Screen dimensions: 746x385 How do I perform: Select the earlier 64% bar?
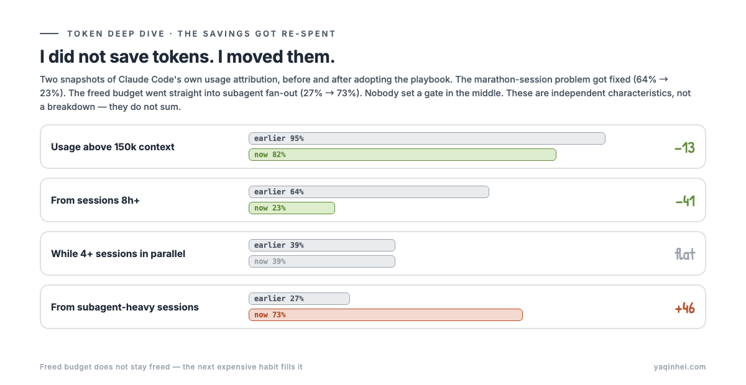[x=369, y=192]
